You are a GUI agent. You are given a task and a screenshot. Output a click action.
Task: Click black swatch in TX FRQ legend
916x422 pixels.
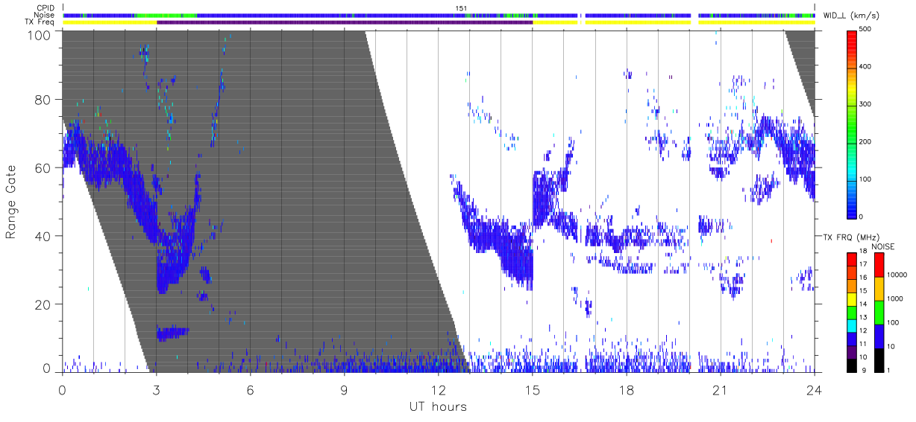point(852,365)
